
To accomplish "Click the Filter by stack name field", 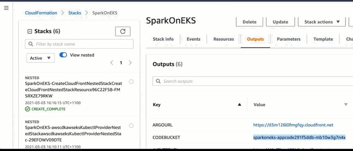I will [x=79, y=44].
